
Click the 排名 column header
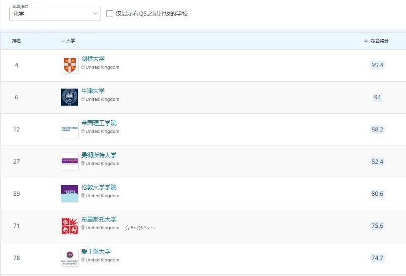[17, 41]
